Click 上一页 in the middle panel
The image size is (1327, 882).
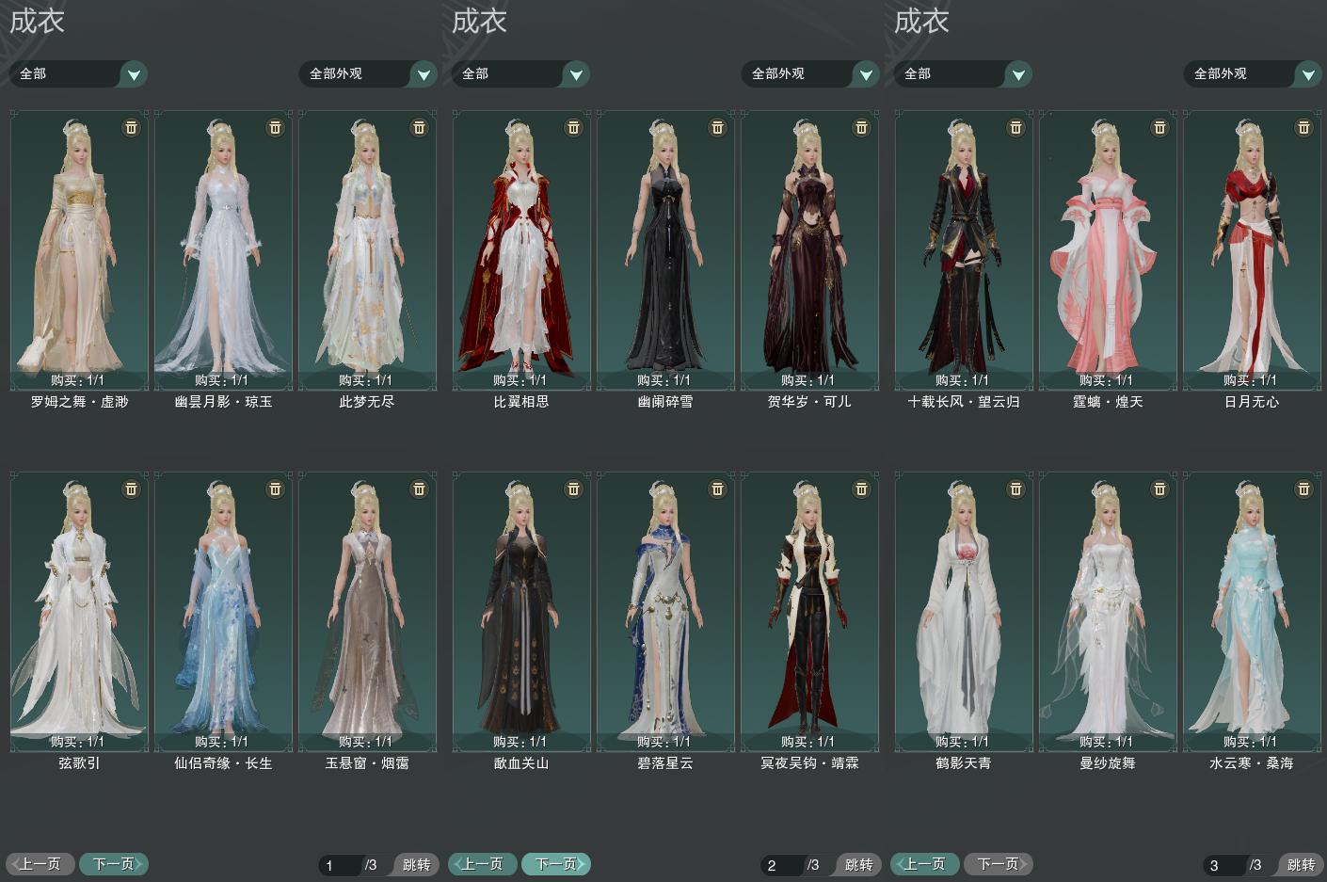(x=483, y=863)
